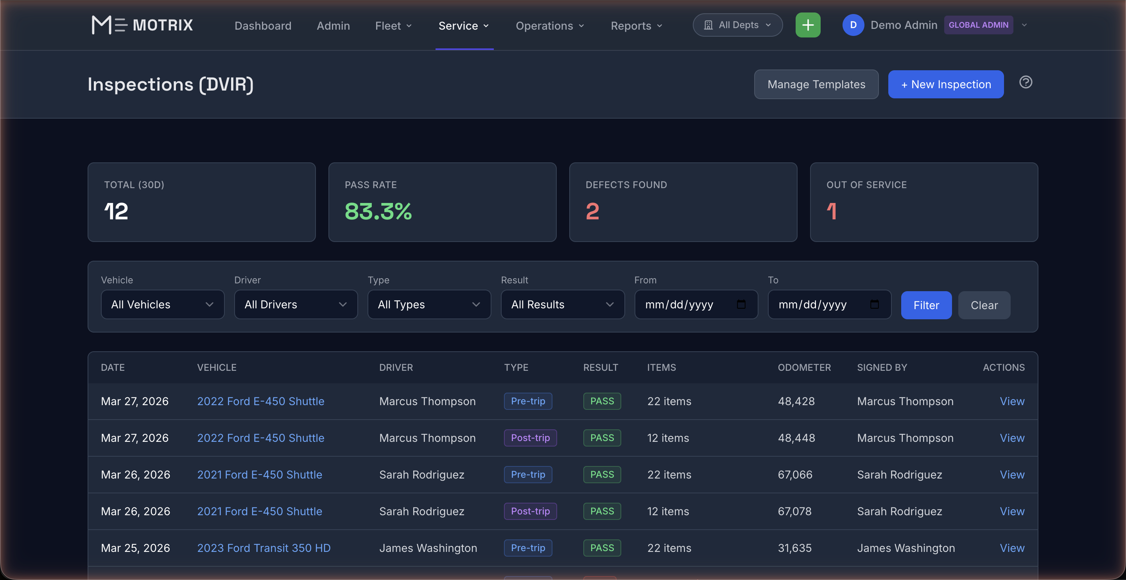Click the building icon in All Depts
The height and width of the screenshot is (580, 1126).
coord(708,25)
